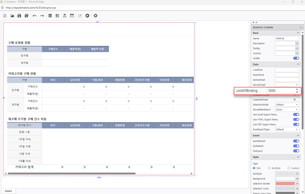
Task: Undo the last action
Action: [35, 16]
